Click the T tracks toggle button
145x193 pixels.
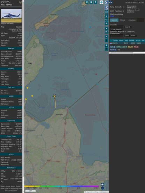coord(95,2)
